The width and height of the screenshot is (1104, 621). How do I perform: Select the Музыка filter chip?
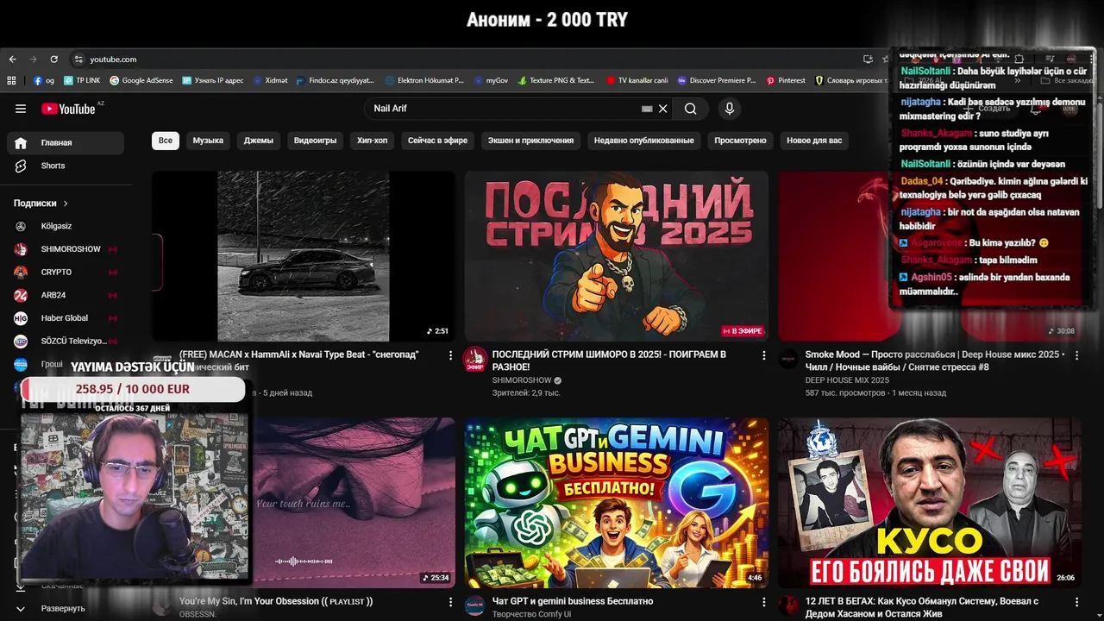(x=208, y=141)
